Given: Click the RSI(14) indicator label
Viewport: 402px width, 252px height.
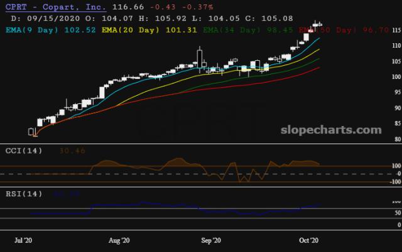Looking at the screenshot, I should tap(24, 194).
